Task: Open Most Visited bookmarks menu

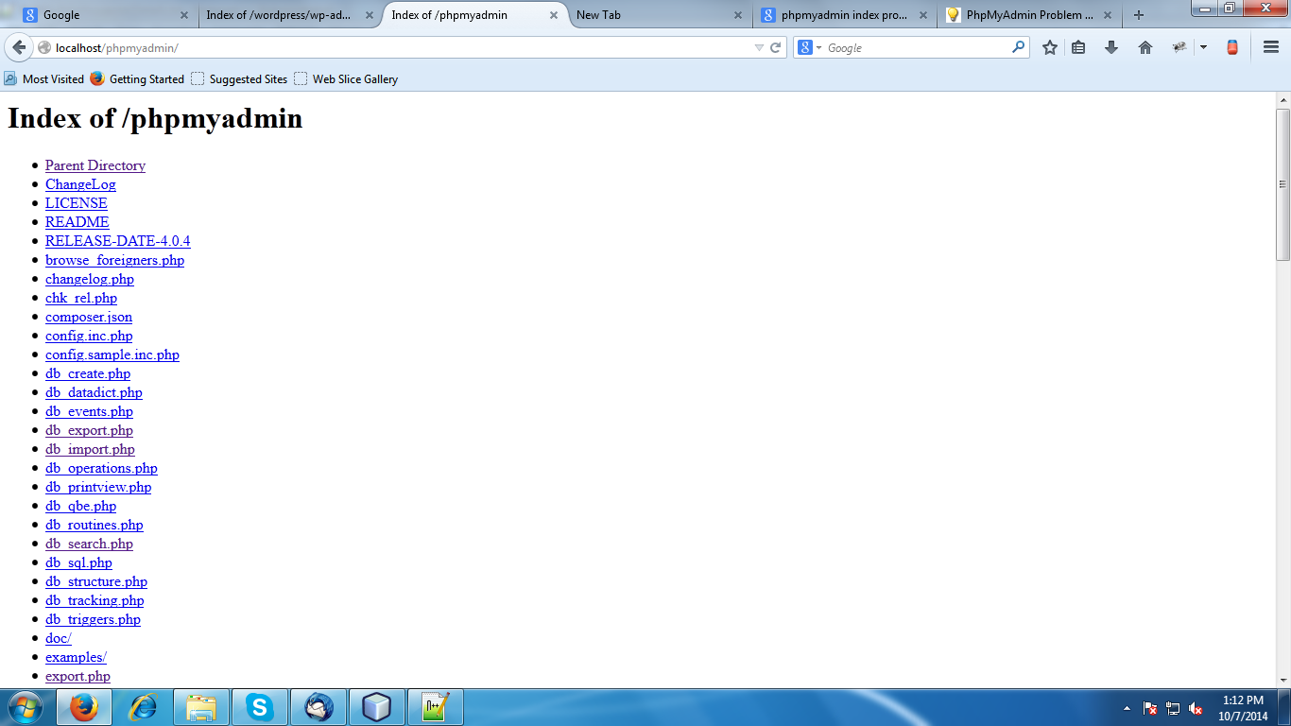Action: click(44, 79)
